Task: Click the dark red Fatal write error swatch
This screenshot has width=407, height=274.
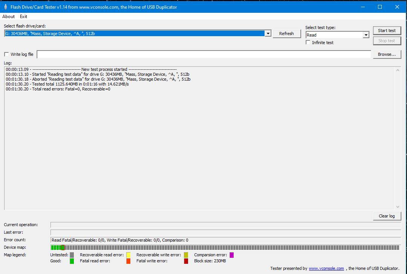Action: (186, 261)
